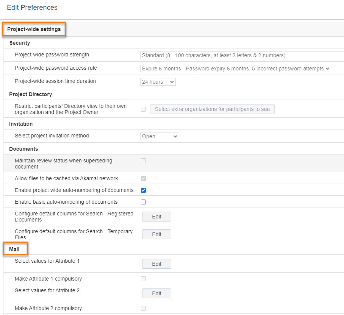Click the Documents section heading
This screenshot has width=344, height=315.
[23, 149]
